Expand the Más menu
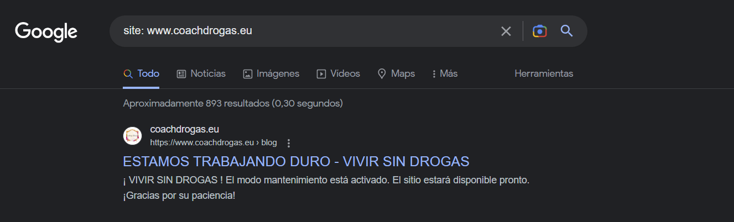Image resolution: width=734 pixels, height=222 pixels. click(445, 73)
